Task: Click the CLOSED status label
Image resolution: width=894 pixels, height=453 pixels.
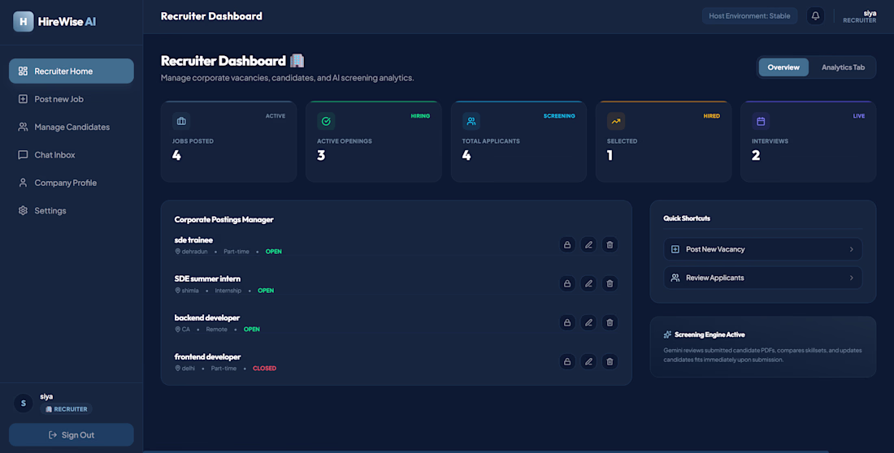Action: pyautogui.click(x=265, y=368)
